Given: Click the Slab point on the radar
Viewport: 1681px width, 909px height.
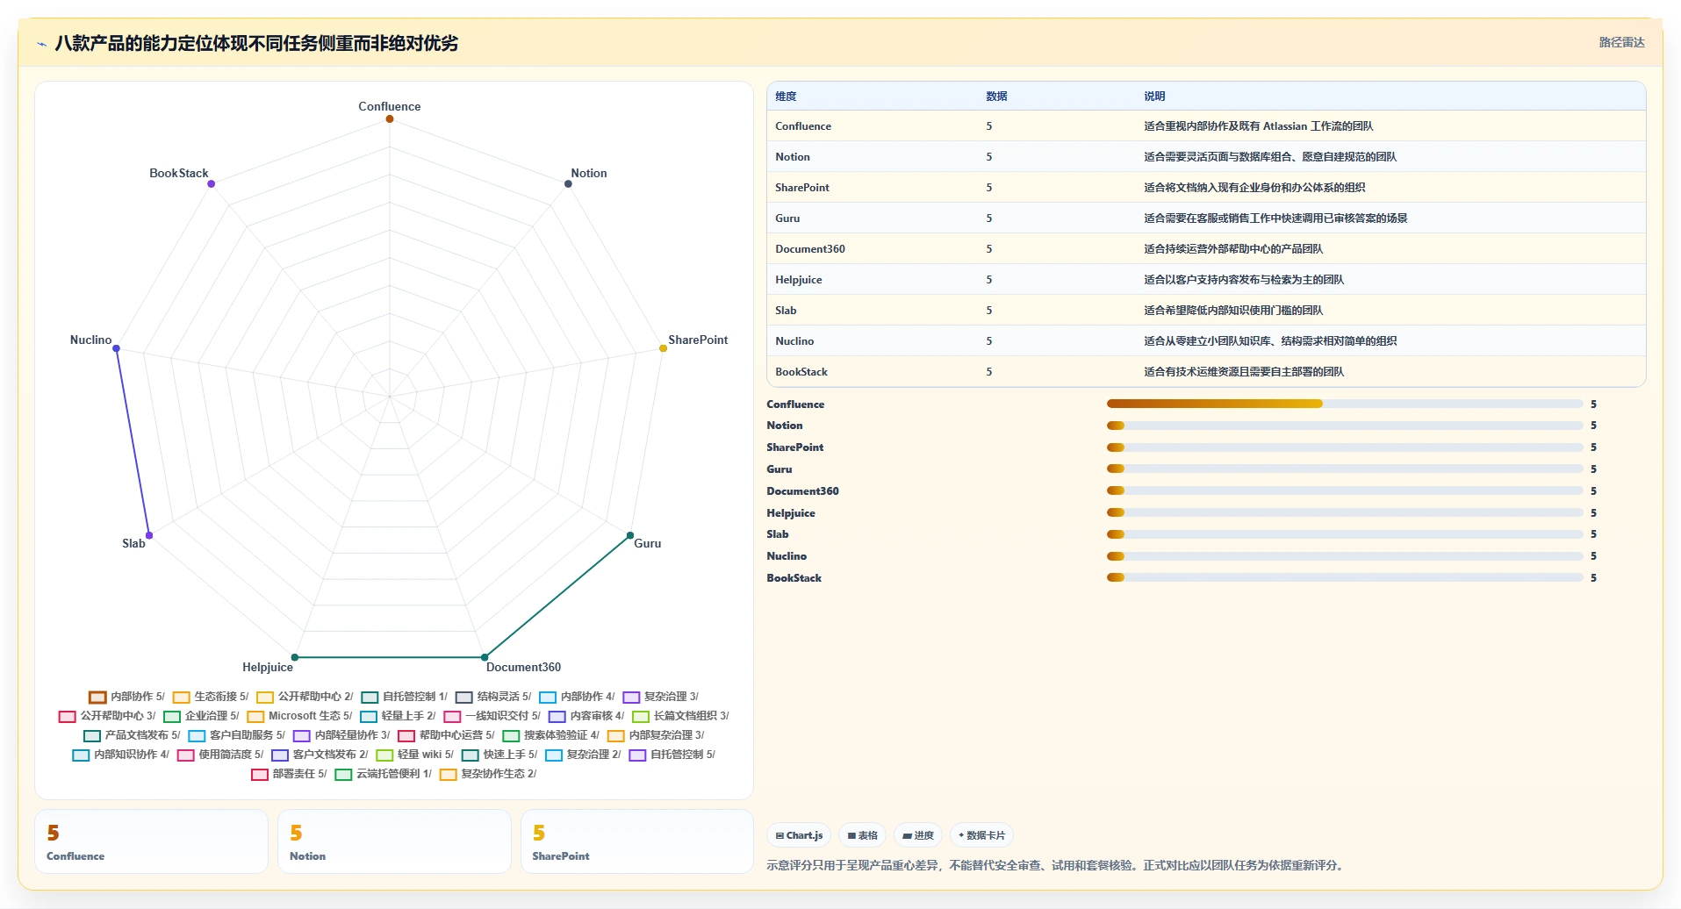Looking at the screenshot, I should pos(149,535).
